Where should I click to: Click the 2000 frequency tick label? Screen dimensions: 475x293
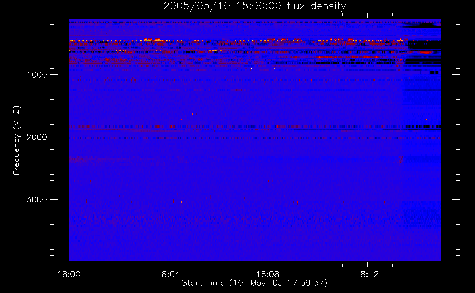coord(37,137)
